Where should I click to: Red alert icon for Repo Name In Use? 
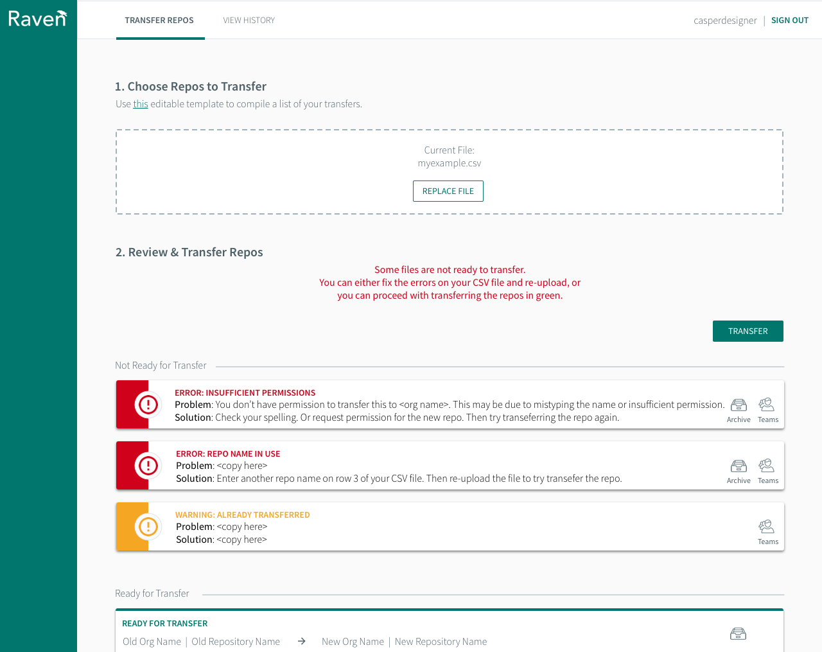148,466
